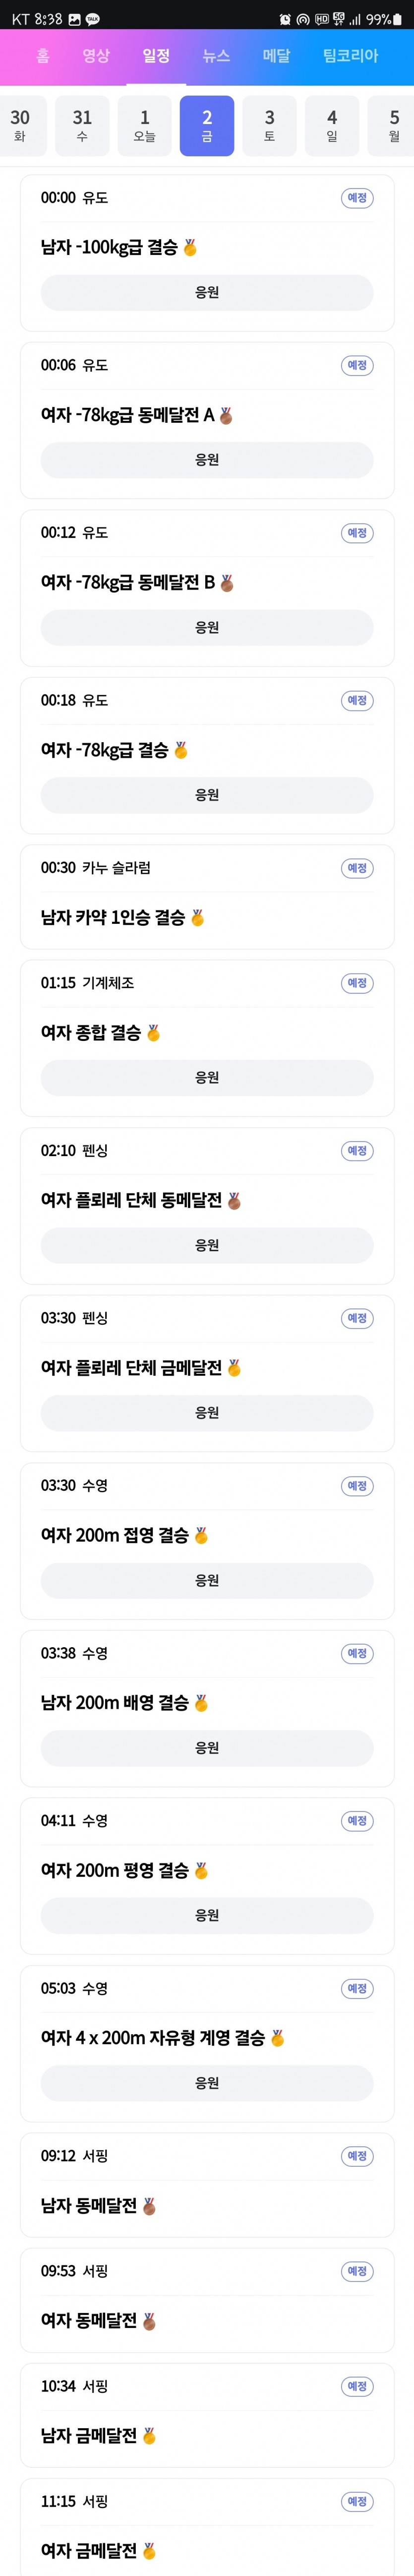
Task: Go to the 팀코리아 tab
Action: pos(350,56)
